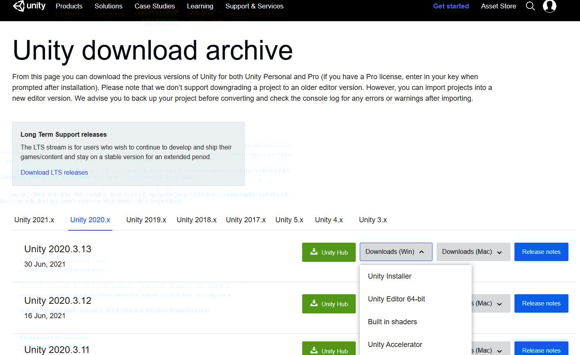Image resolution: width=580 pixels, height=355 pixels.
Task: Open the Solutions menu
Action: 108,6
